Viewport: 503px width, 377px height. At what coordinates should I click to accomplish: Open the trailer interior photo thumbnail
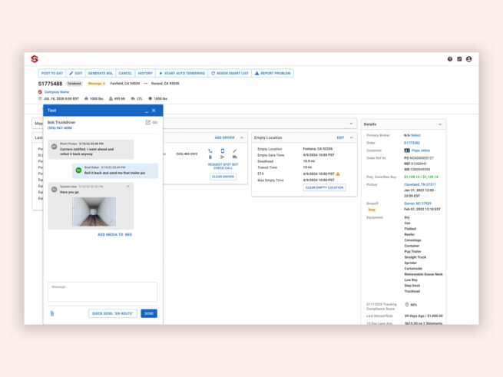click(x=94, y=212)
